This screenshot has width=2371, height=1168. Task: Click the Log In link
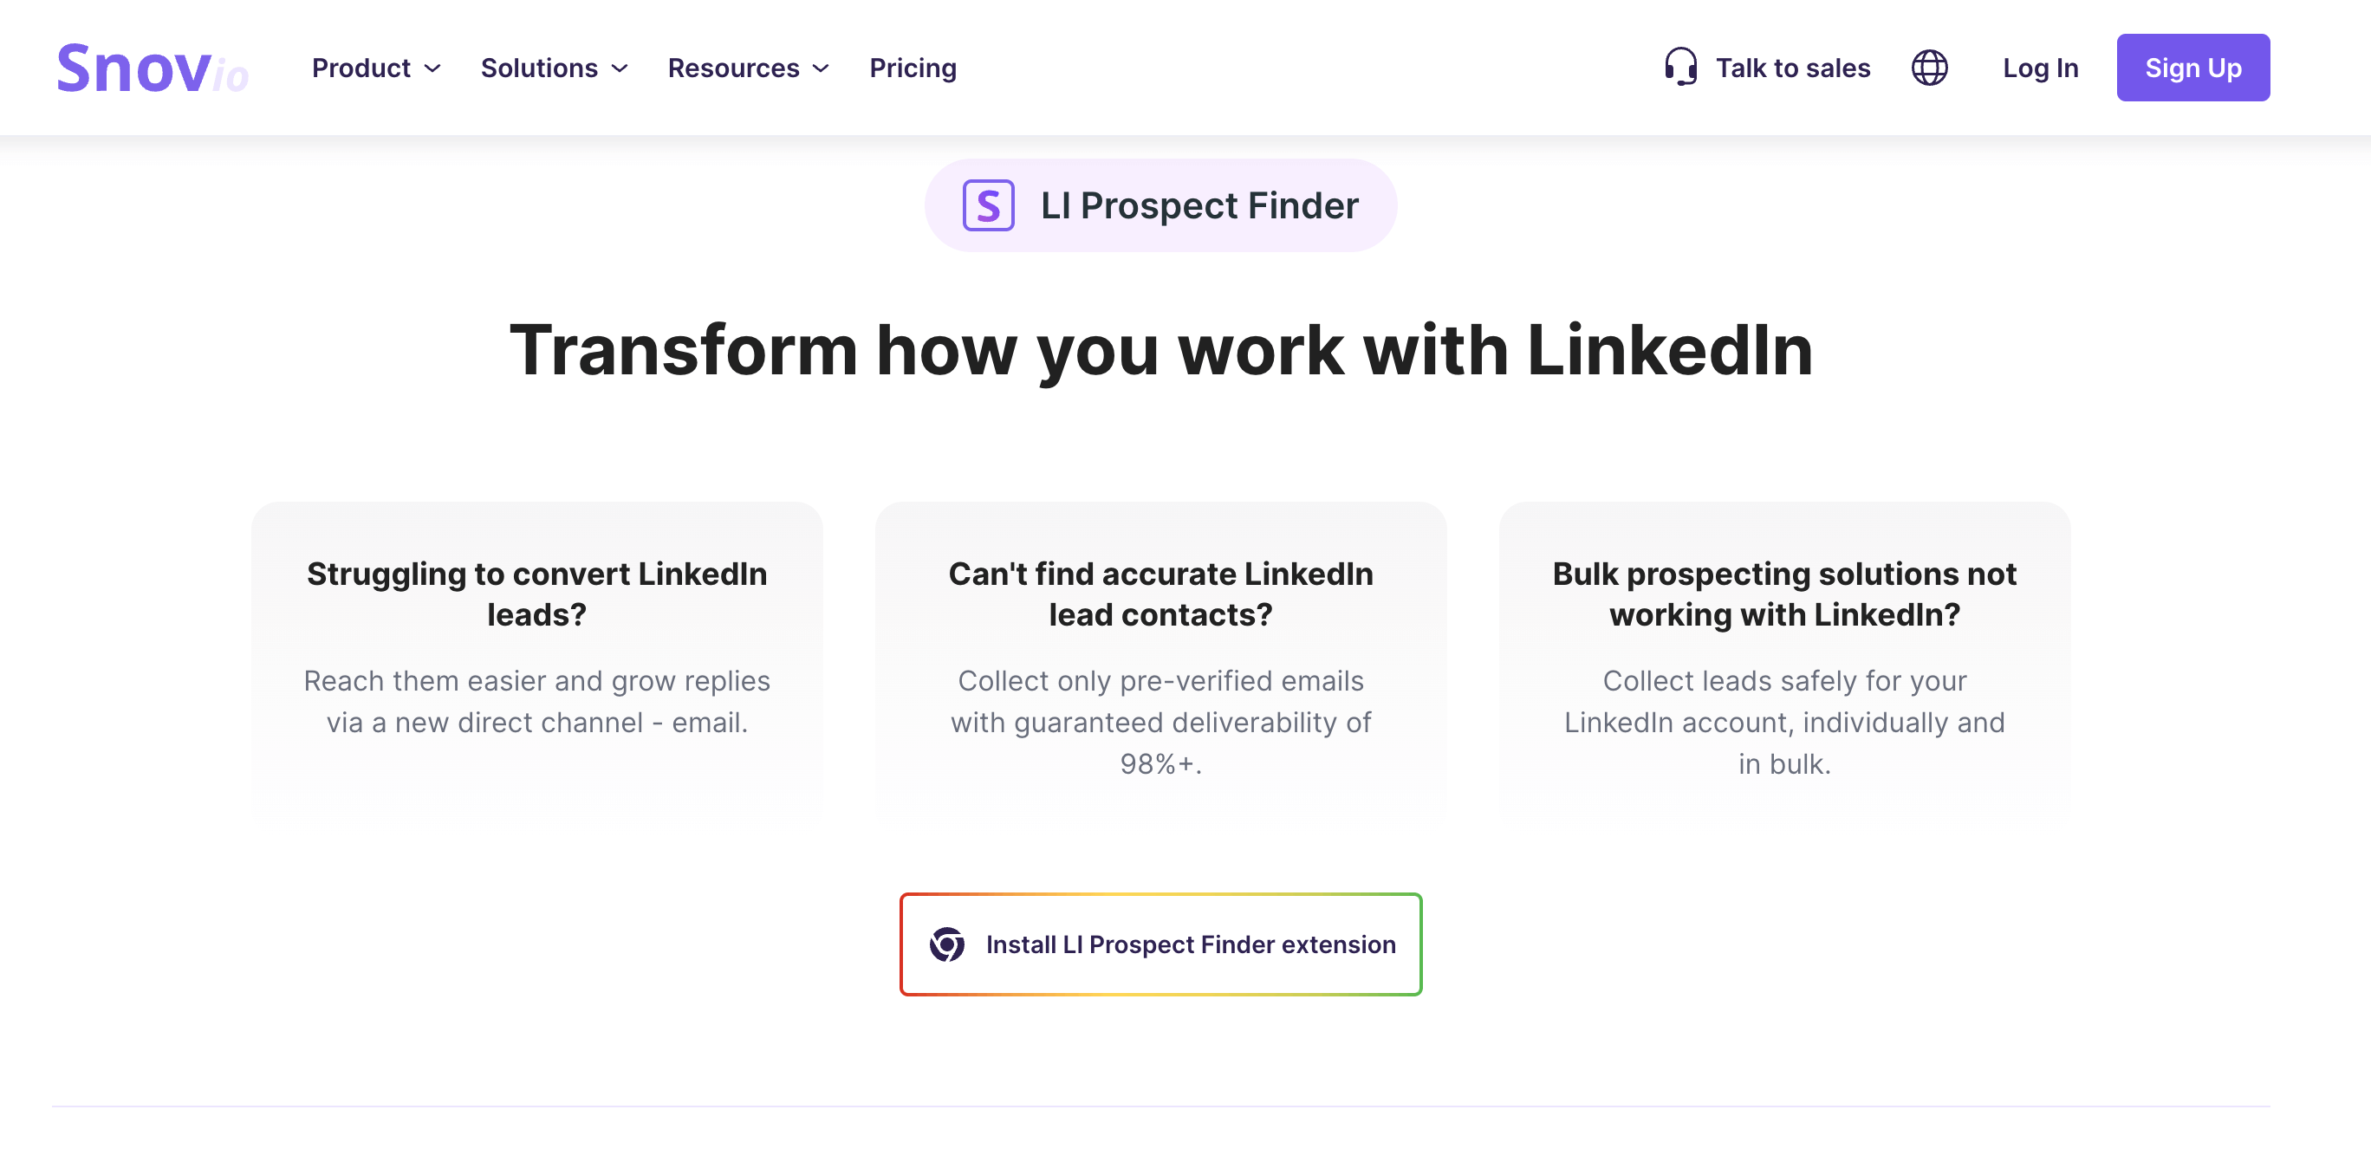click(x=2040, y=68)
